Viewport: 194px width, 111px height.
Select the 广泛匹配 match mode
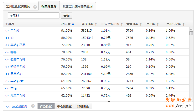click(x=46, y=106)
